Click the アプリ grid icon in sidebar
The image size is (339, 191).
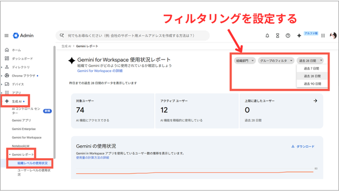7,92
